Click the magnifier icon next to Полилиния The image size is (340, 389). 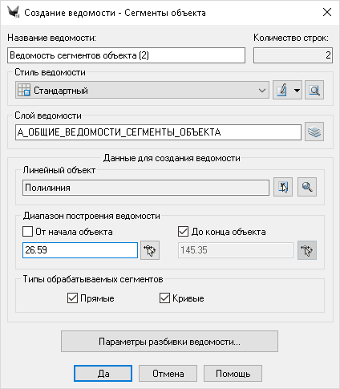[307, 187]
